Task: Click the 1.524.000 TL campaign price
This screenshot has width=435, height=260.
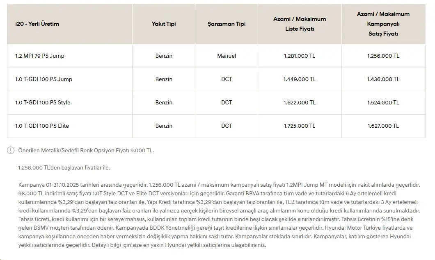Action: coord(383,102)
